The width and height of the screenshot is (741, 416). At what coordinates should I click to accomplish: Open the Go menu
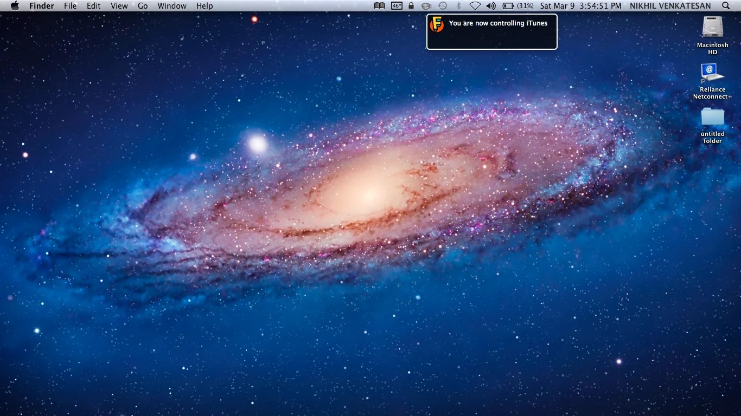pyautogui.click(x=143, y=6)
